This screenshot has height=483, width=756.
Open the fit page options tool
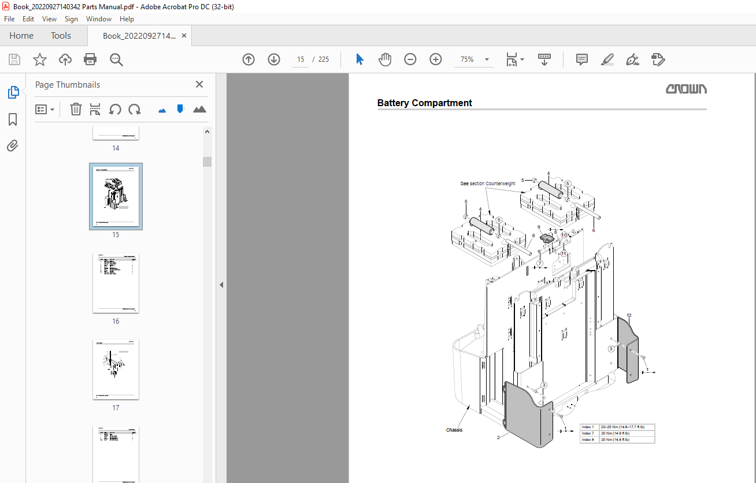512,59
